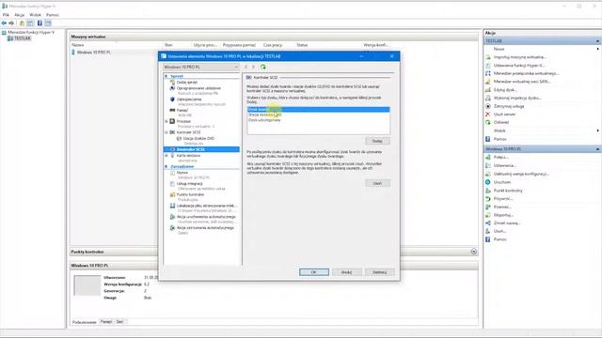Click Odśwież in the Actions pane
Viewport: 602px width, 338px height.
click(501, 122)
